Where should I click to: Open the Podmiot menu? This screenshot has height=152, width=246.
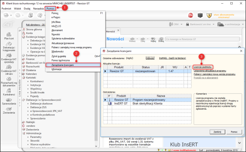[x=6, y=8]
